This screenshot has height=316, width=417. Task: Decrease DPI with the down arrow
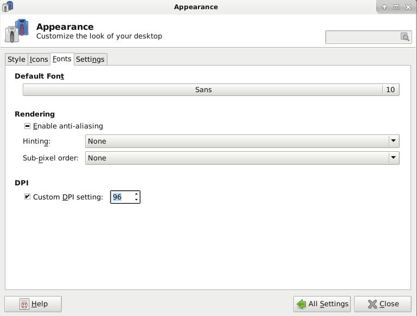[x=136, y=200]
